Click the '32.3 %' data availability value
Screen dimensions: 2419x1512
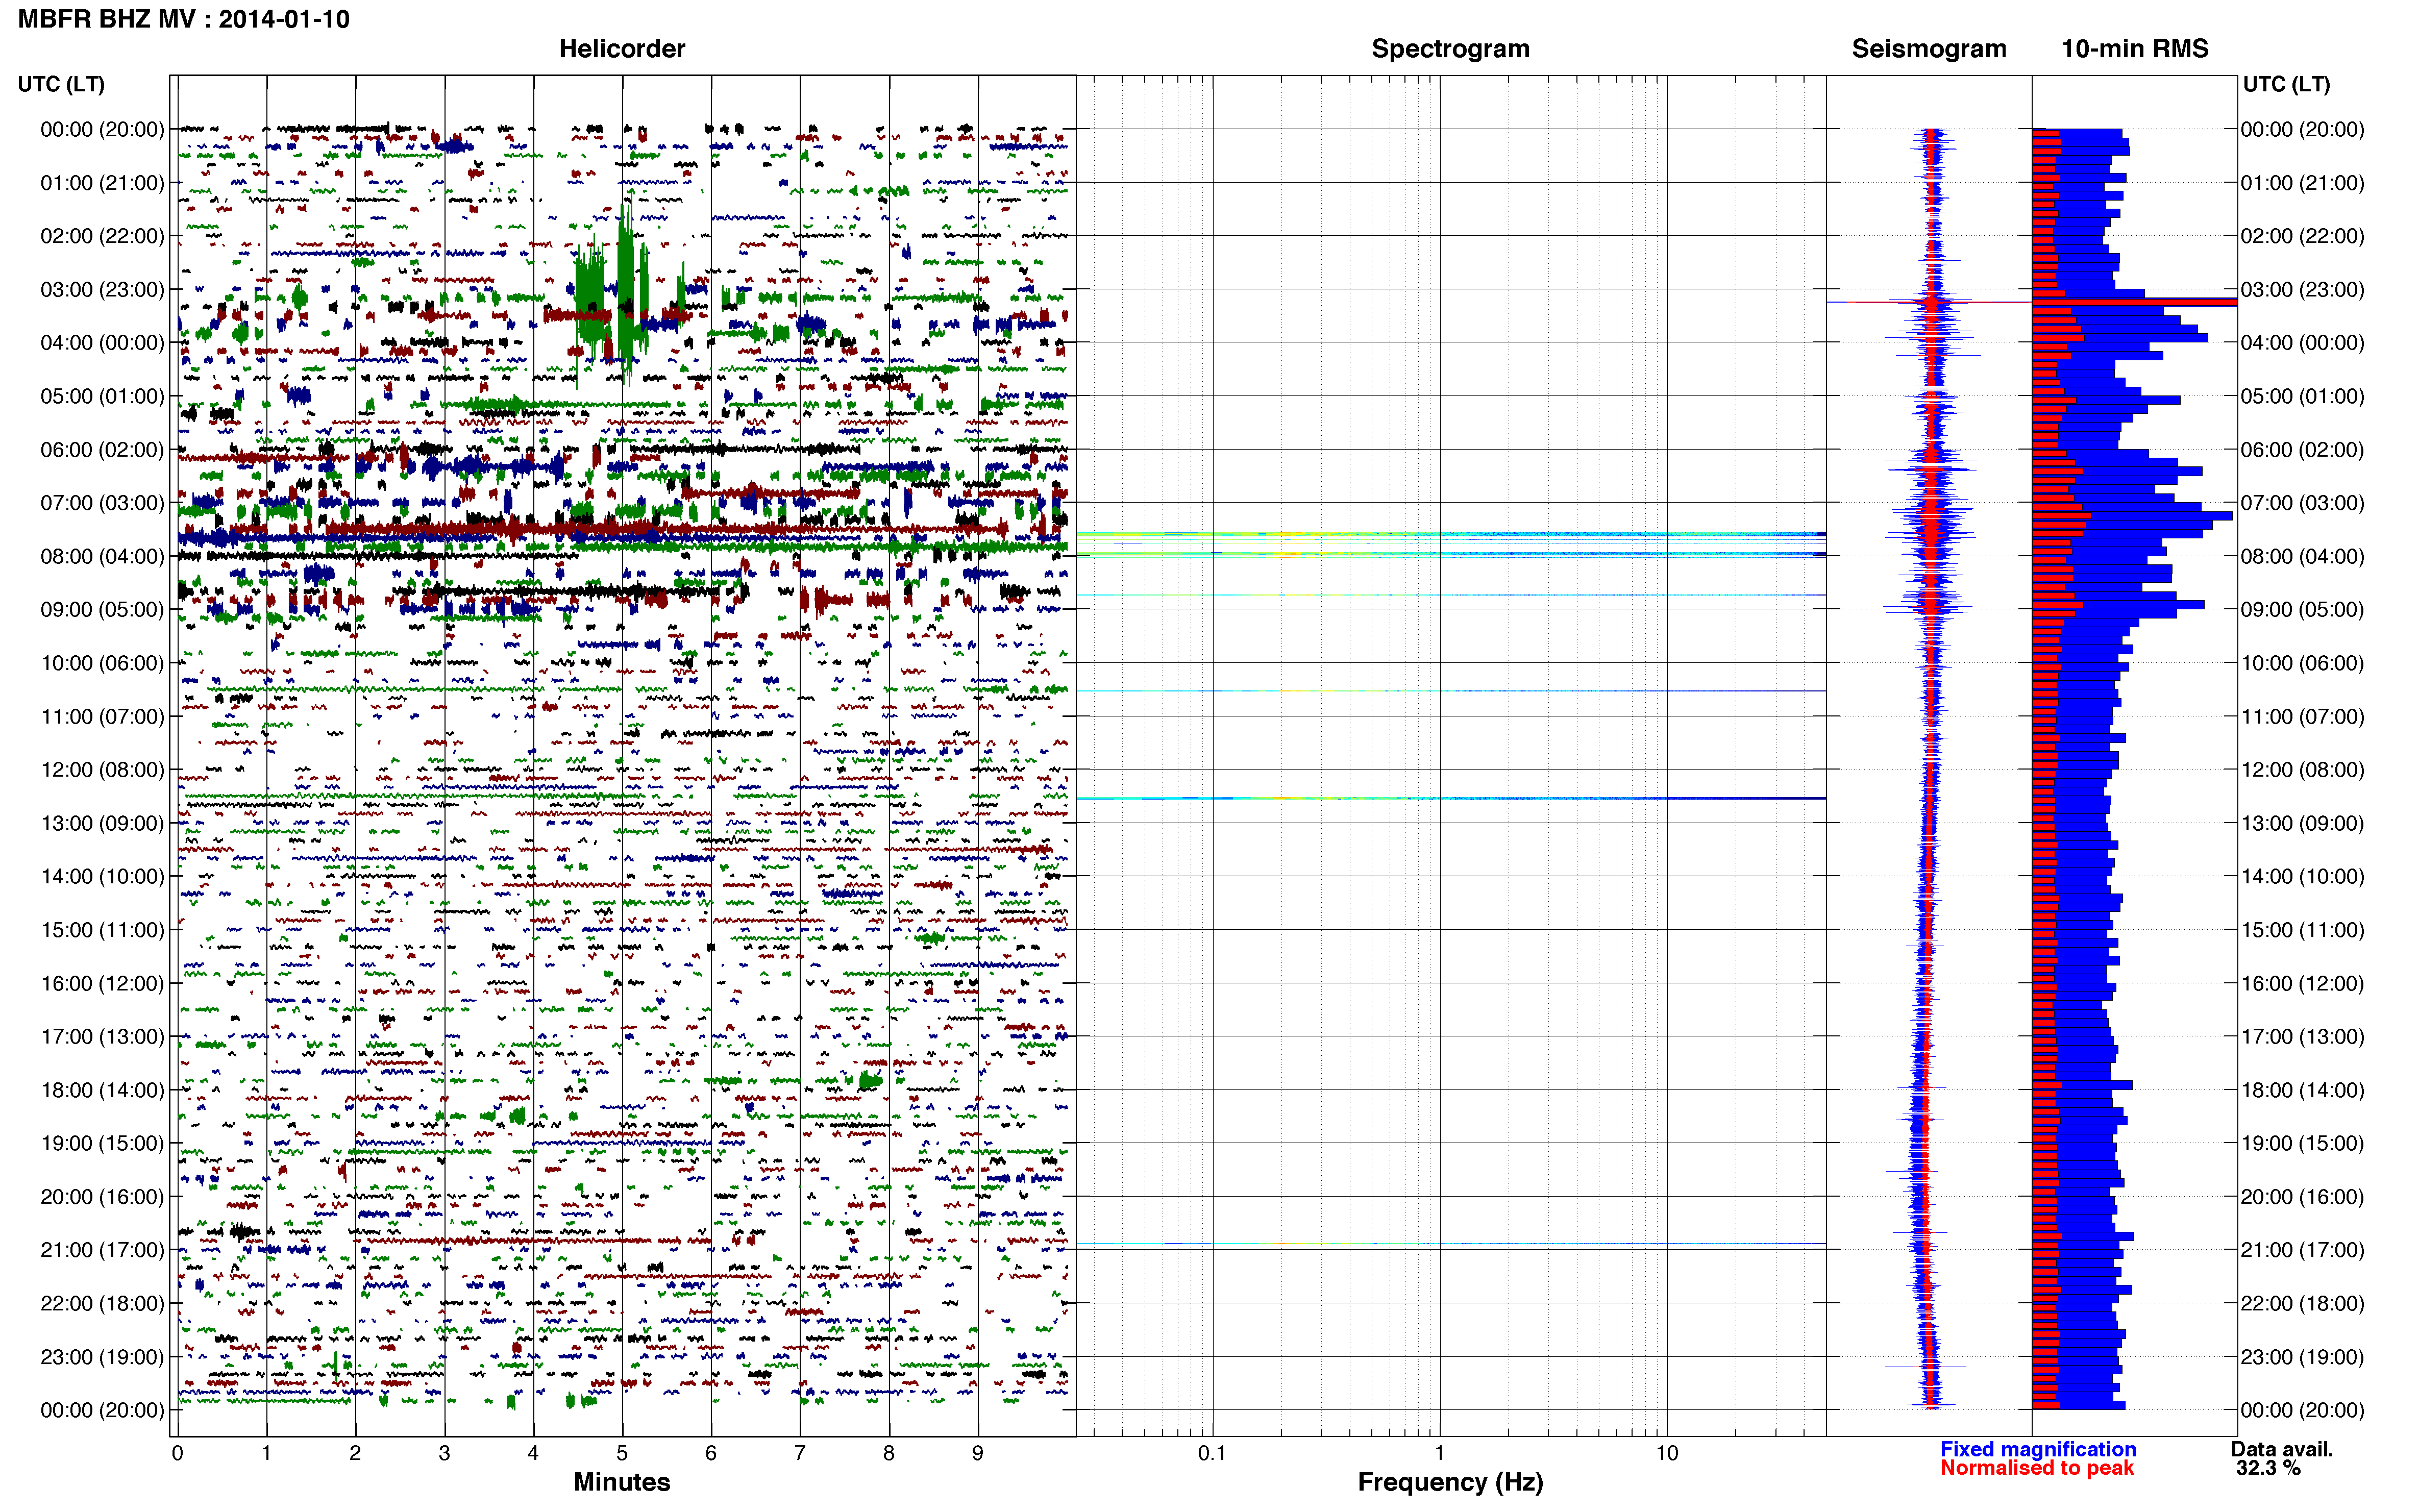coord(2268,1468)
